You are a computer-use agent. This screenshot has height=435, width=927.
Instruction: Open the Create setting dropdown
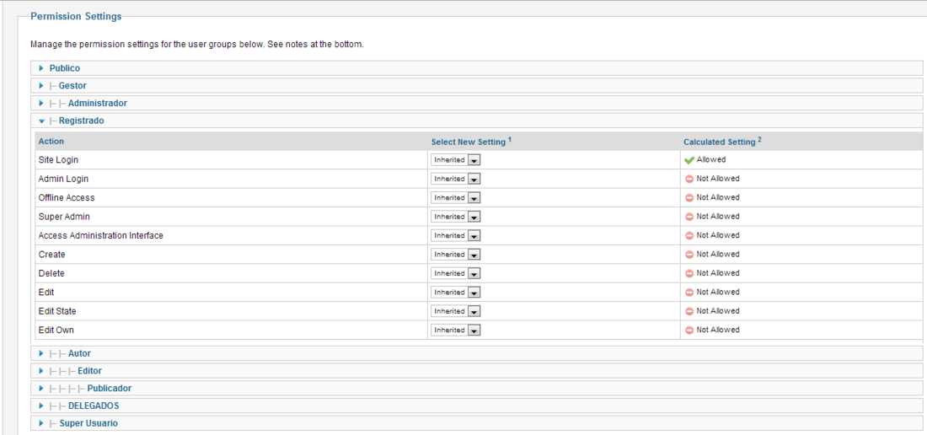[455, 255]
